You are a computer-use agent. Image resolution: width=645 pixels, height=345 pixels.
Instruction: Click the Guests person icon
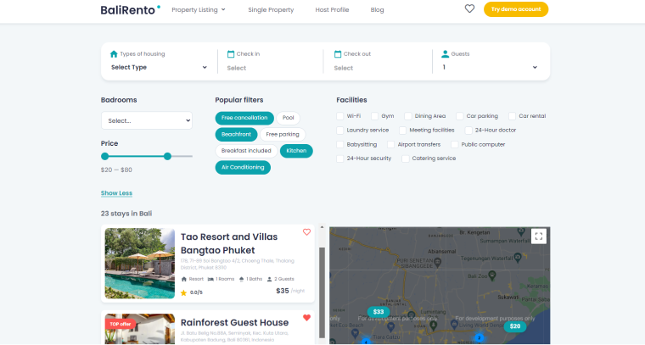click(x=445, y=53)
